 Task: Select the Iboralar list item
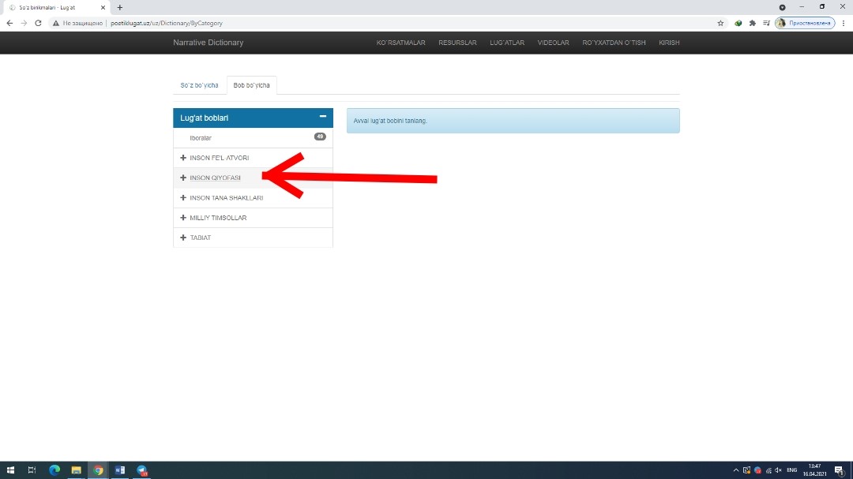point(201,138)
